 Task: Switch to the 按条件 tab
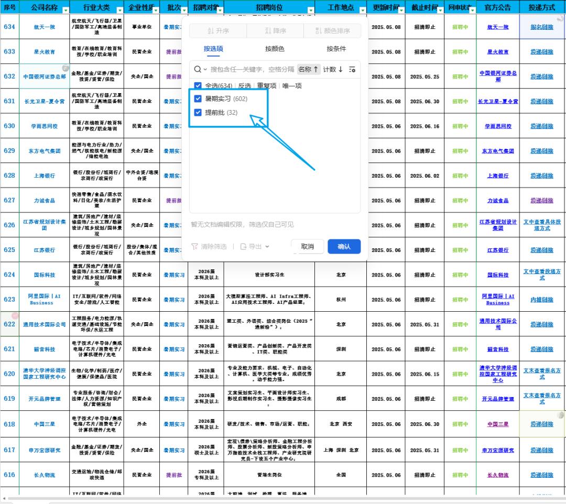(x=336, y=49)
